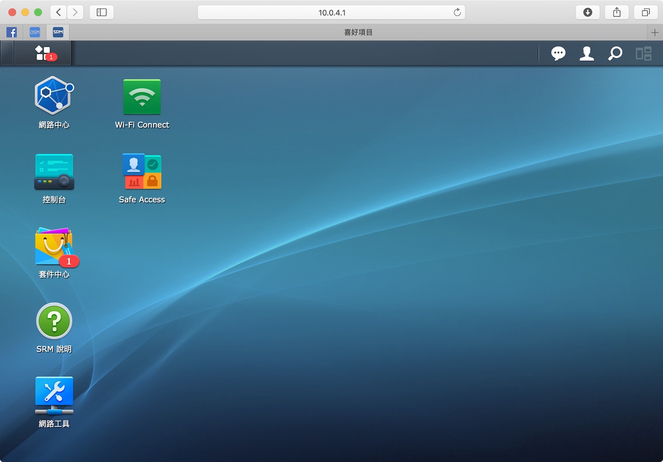
Task: Toggle the Safari sidebar
Action: point(102,12)
